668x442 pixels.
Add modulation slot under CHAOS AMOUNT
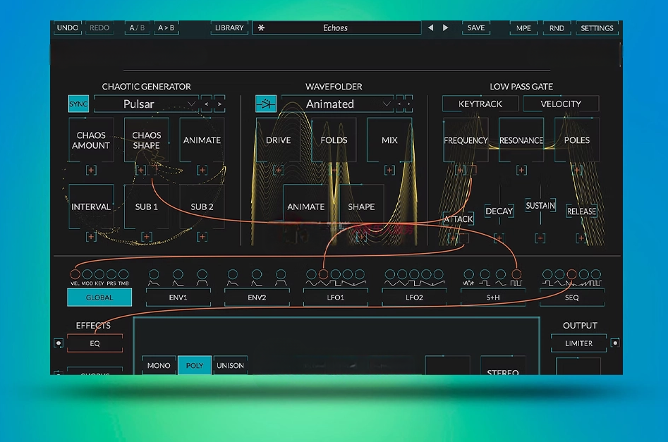click(x=91, y=171)
